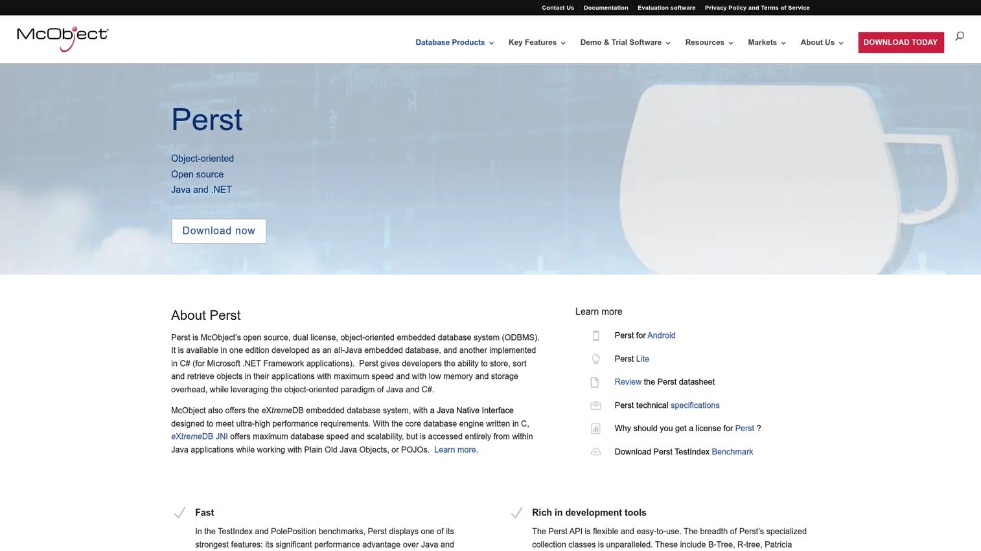Open the Demo & Trial Software dropdown
This screenshot has width=981, height=551.
pos(625,43)
